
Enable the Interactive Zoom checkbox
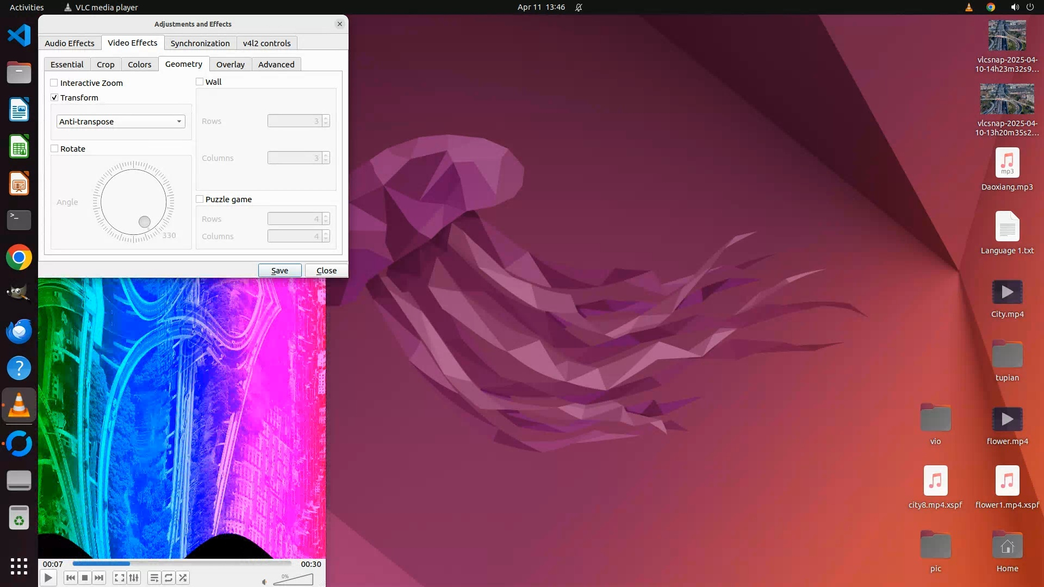click(54, 83)
